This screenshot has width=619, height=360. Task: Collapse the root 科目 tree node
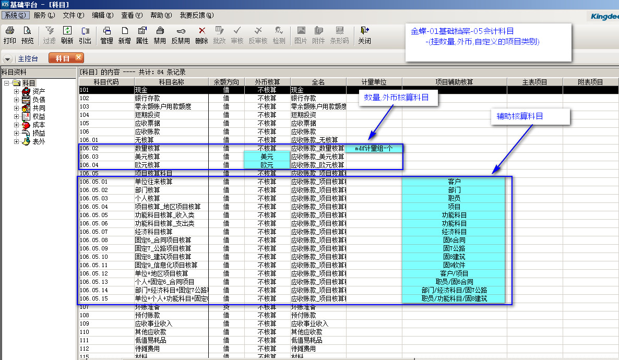(x=6, y=83)
